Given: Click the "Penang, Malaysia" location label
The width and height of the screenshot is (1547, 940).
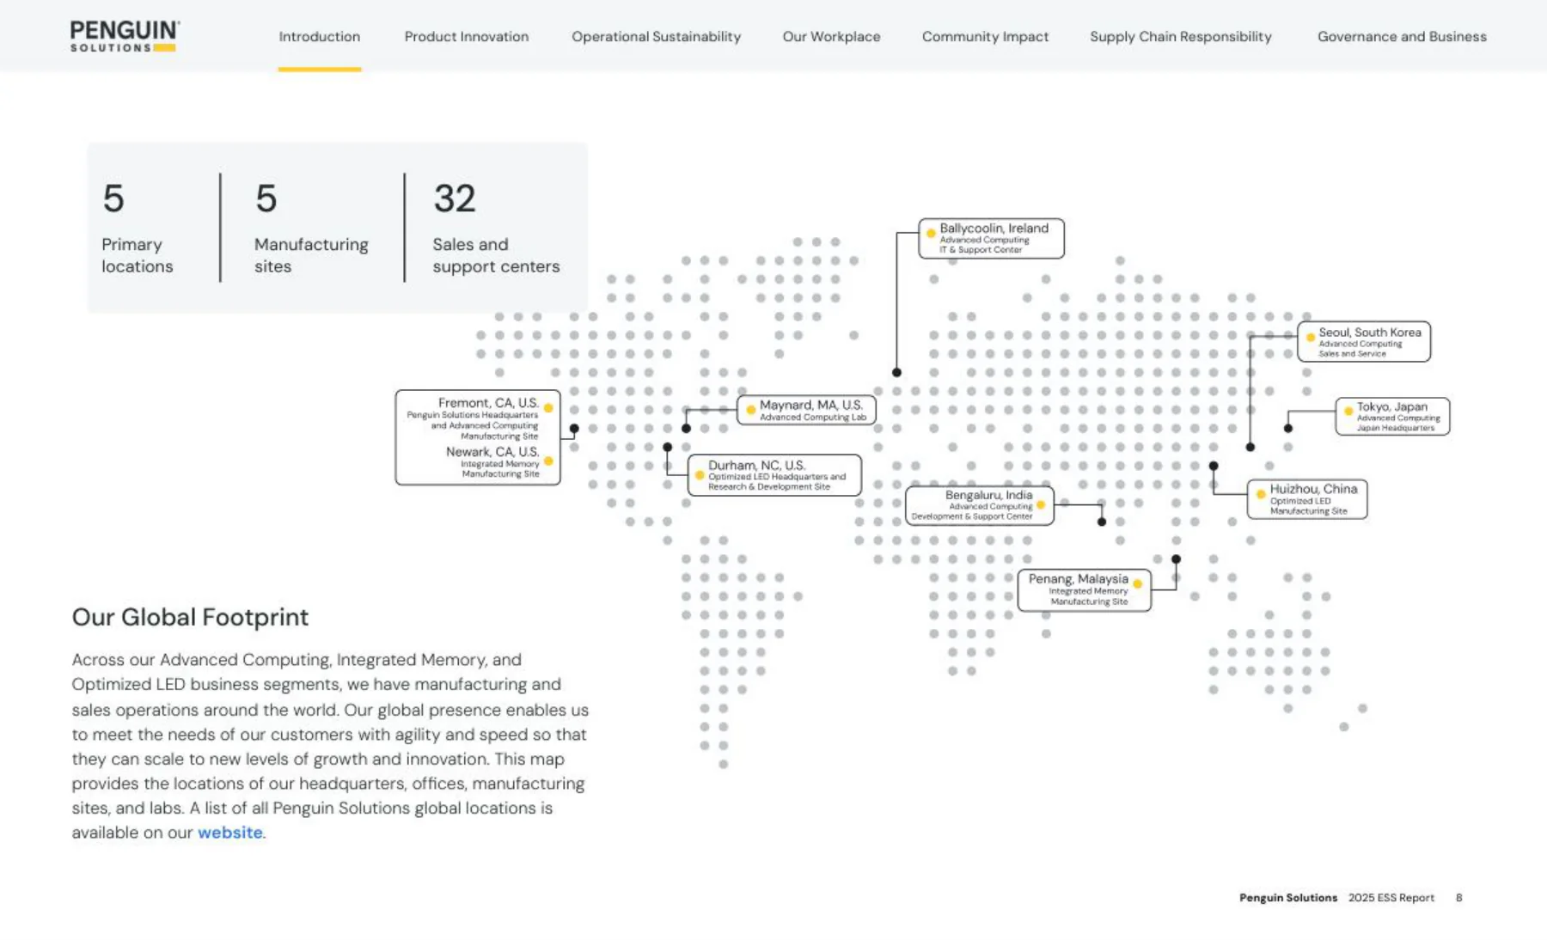Looking at the screenshot, I should tap(1079, 579).
